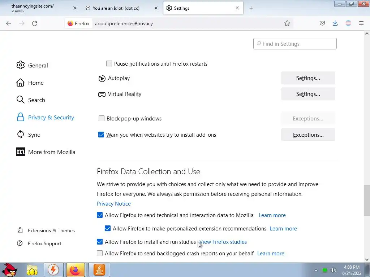Open the folder with eggs taskbar icon
Screen dimensions: 370x277
click(32, 270)
